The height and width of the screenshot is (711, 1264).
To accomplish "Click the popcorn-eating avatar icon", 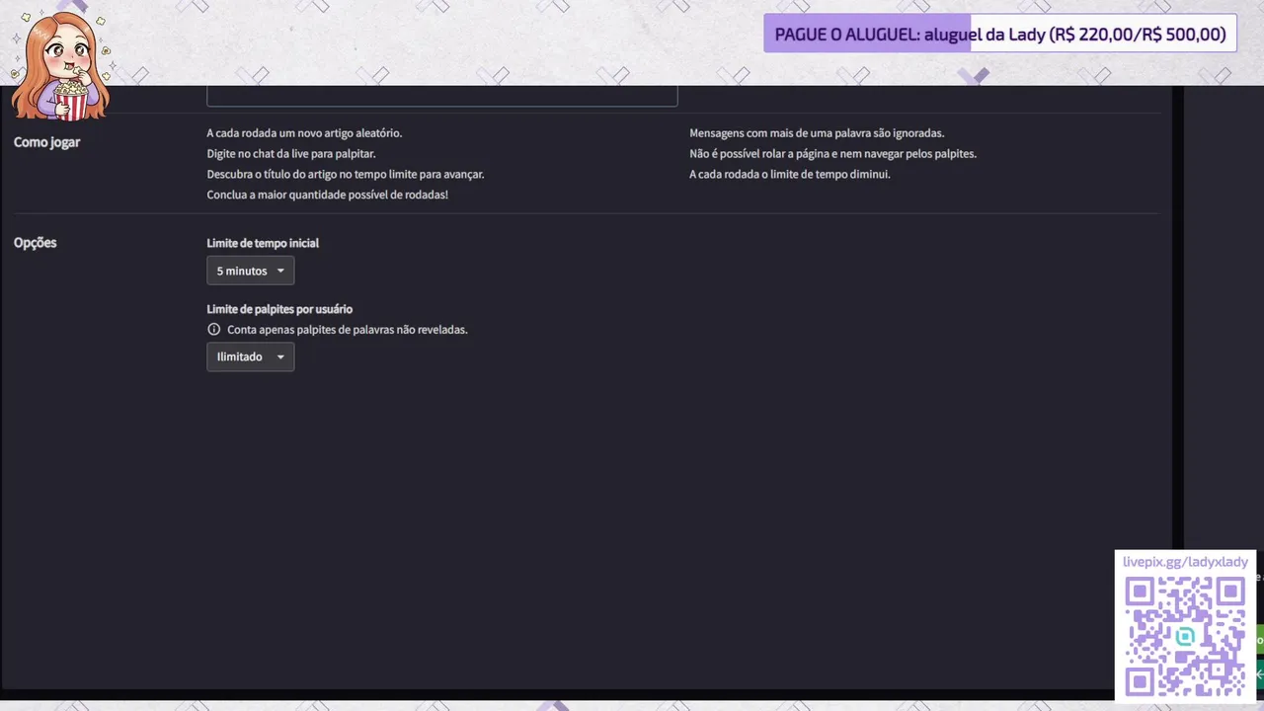I will (x=59, y=66).
